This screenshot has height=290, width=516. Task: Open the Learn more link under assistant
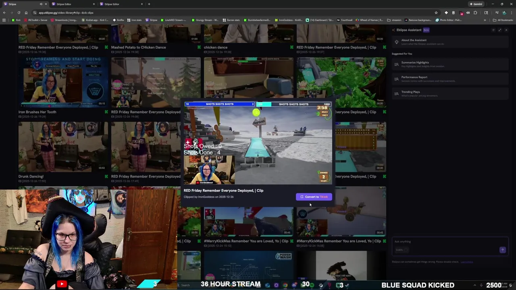pos(467,262)
